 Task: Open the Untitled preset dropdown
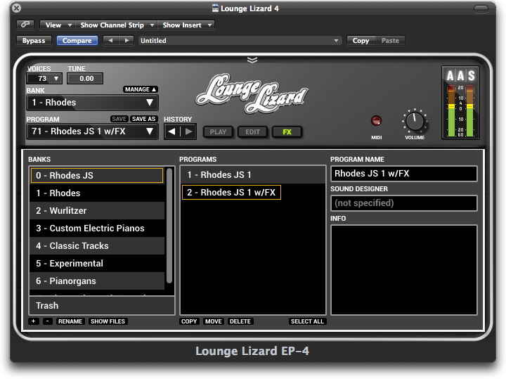(x=240, y=41)
